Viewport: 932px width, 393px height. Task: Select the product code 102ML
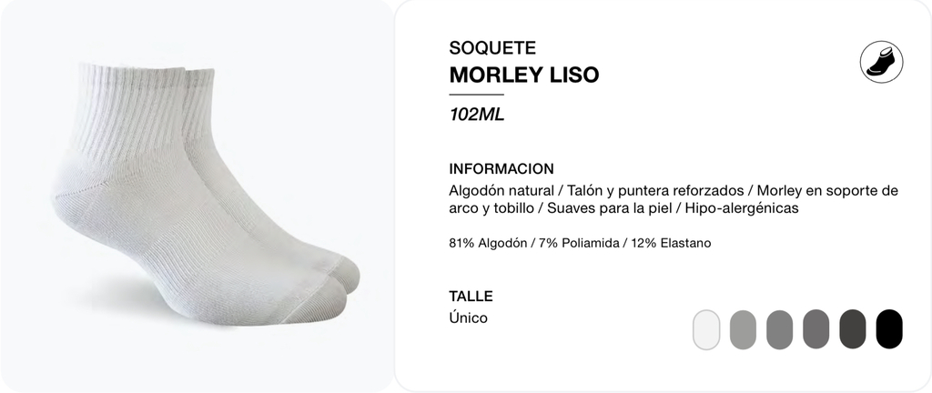[477, 114]
